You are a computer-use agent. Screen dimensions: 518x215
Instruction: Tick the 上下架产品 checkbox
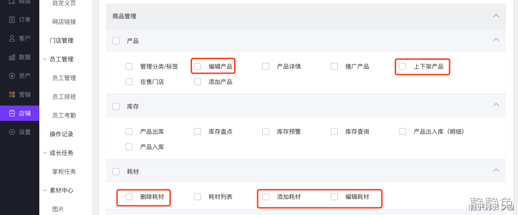click(x=403, y=66)
